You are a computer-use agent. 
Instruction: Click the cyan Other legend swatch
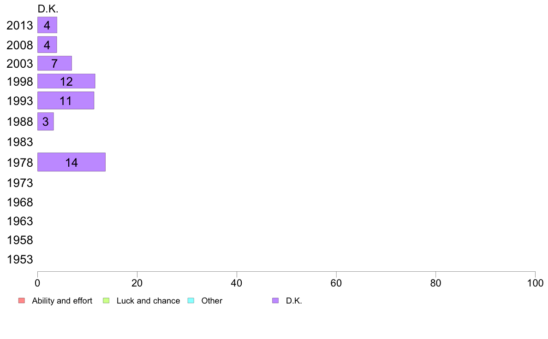(191, 301)
